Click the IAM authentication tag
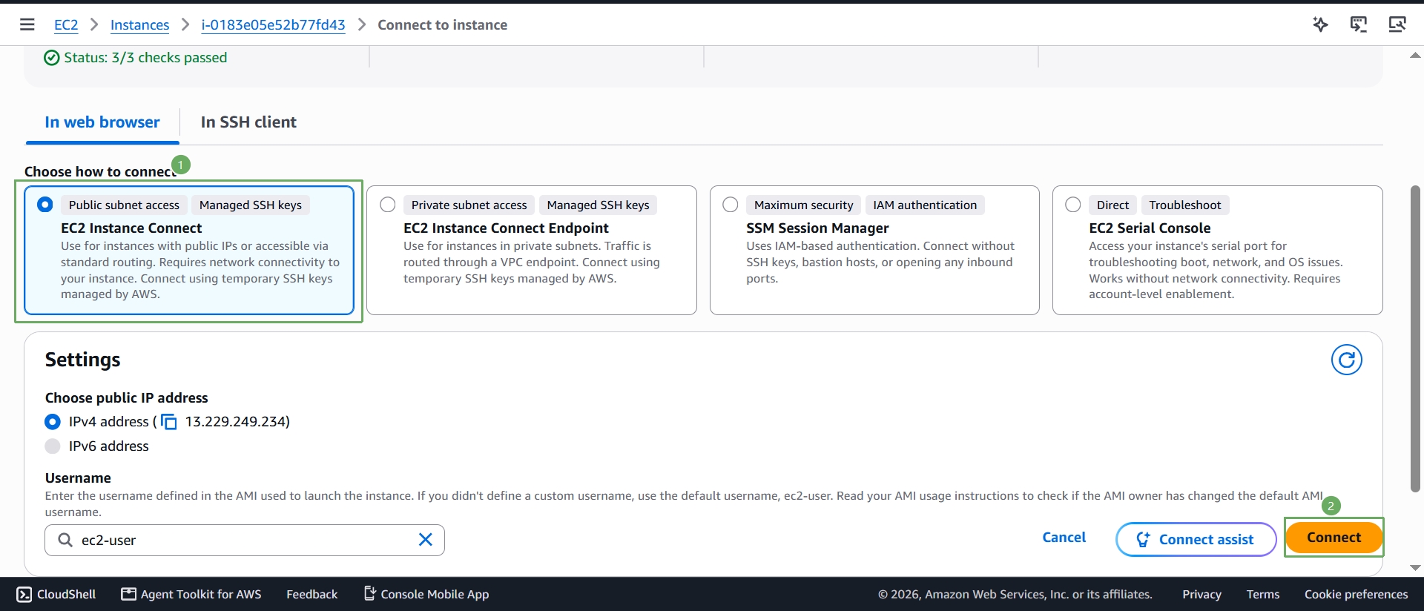1424x611 pixels. [925, 205]
